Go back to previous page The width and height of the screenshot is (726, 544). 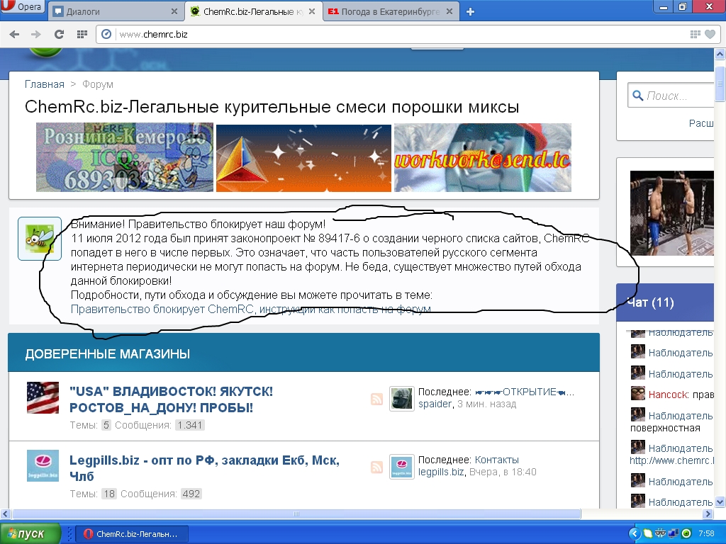pyautogui.click(x=14, y=34)
